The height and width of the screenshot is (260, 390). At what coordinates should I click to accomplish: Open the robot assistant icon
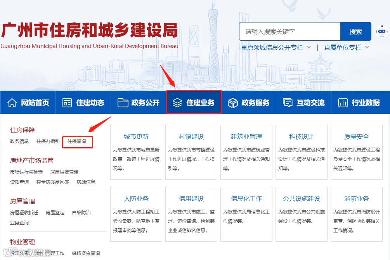coord(382,31)
